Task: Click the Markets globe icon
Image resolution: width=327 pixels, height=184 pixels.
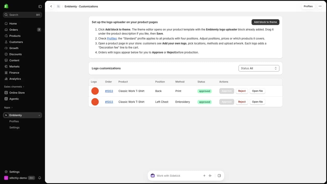Action: (6, 66)
